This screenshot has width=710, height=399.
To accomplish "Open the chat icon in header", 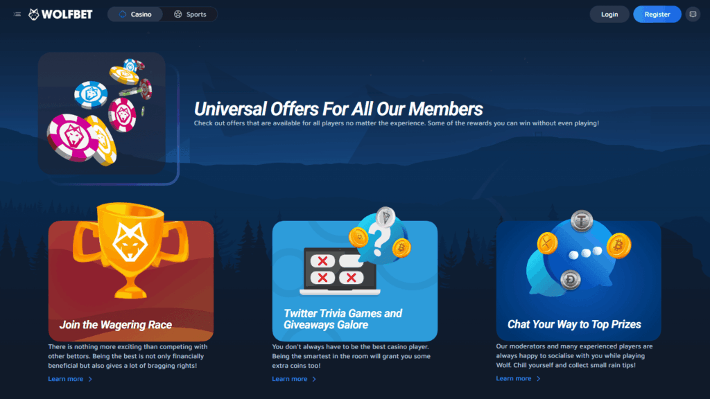I will 693,14.
